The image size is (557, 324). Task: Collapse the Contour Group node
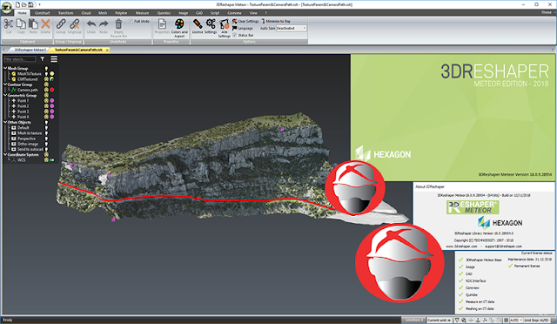(5, 84)
